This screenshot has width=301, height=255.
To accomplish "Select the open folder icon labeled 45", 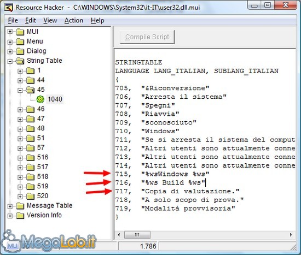I will pyautogui.click(x=30, y=90).
